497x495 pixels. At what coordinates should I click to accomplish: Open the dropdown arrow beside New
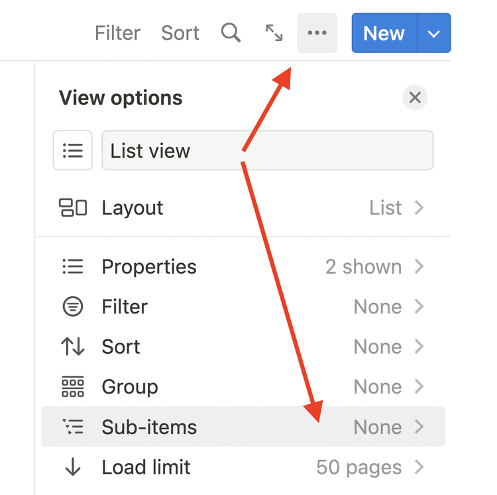(434, 33)
